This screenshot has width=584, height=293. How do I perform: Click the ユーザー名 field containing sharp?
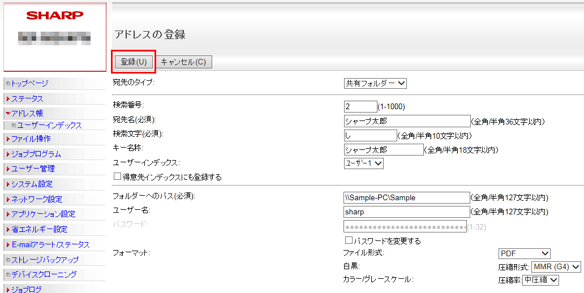pyautogui.click(x=406, y=212)
